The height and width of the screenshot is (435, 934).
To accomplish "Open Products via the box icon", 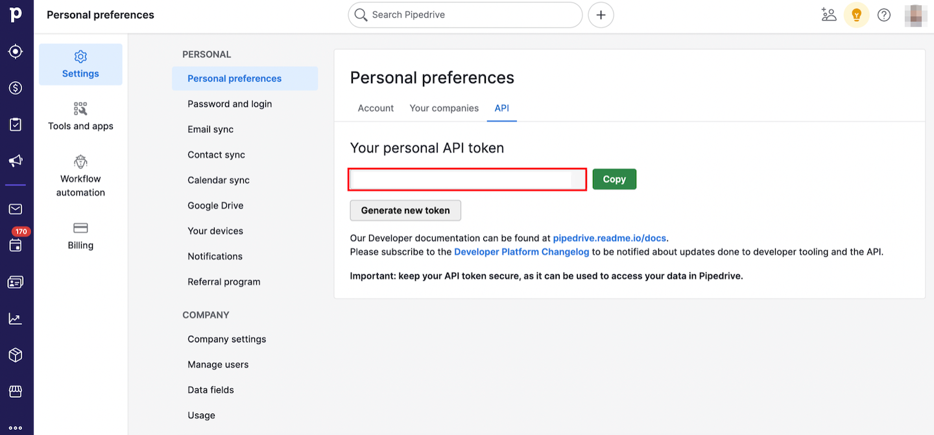I will point(16,355).
